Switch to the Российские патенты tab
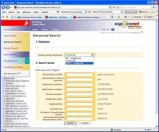This screenshot has height=132, width=159. [31, 17]
